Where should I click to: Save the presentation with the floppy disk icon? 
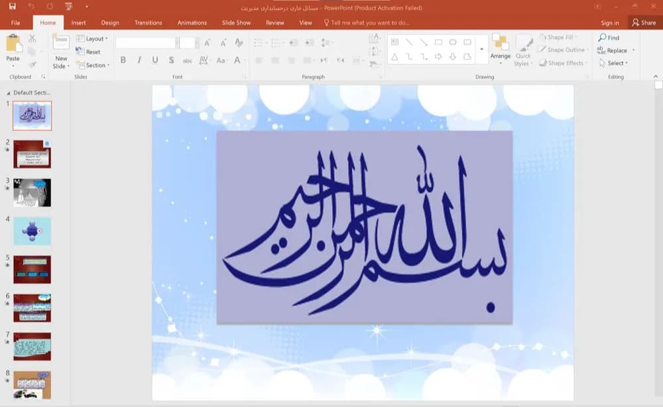coord(12,7)
